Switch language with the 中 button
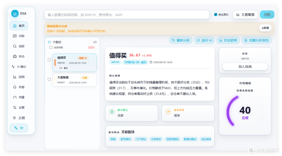282x156 pixels. pyautogui.click(x=19, y=128)
